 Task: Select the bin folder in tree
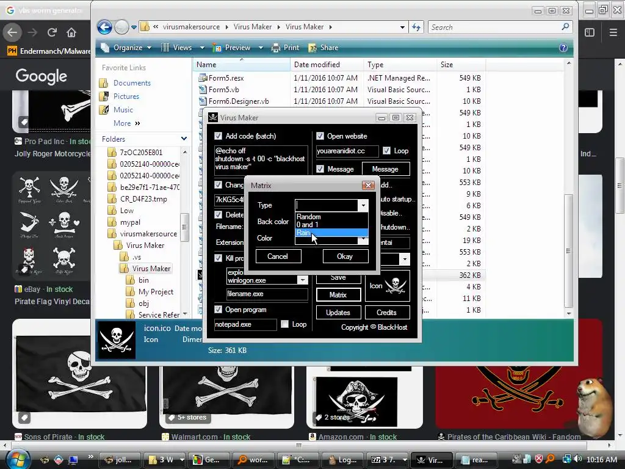pos(143,280)
